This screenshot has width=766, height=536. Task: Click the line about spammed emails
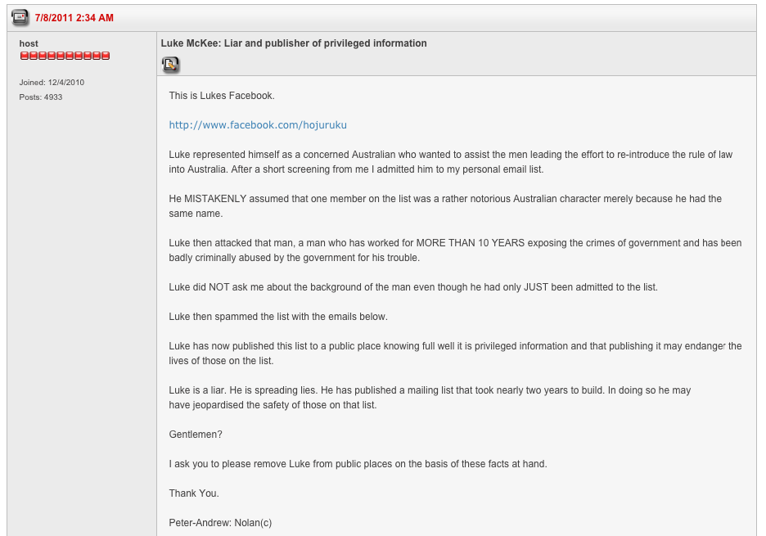pos(278,317)
